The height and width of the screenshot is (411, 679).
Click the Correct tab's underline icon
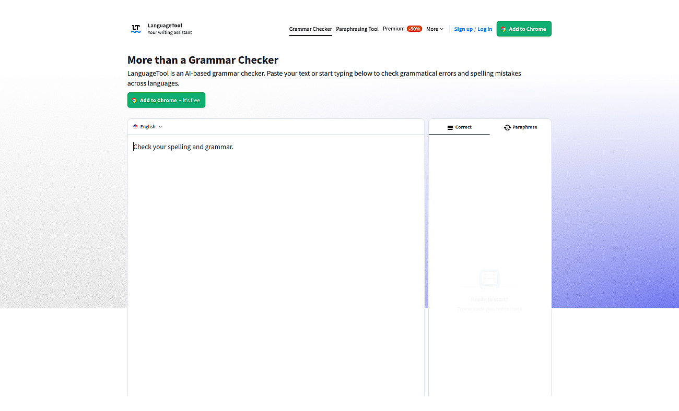[x=450, y=127]
